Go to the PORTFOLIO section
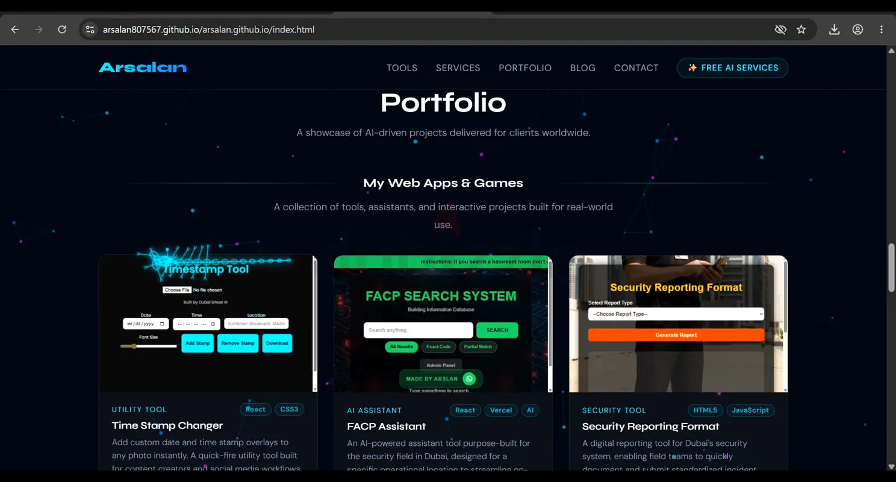 [525, 68]
